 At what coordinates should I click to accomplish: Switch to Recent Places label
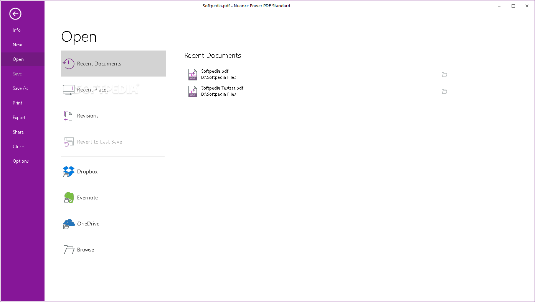pyautogui.click(x=93, y=90)
